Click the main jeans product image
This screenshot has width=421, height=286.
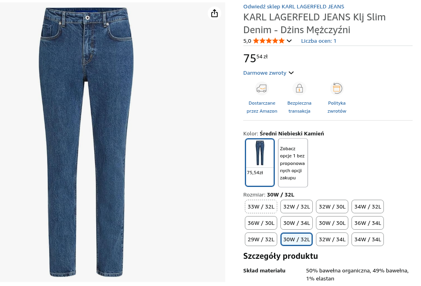(x=86, y=142)
